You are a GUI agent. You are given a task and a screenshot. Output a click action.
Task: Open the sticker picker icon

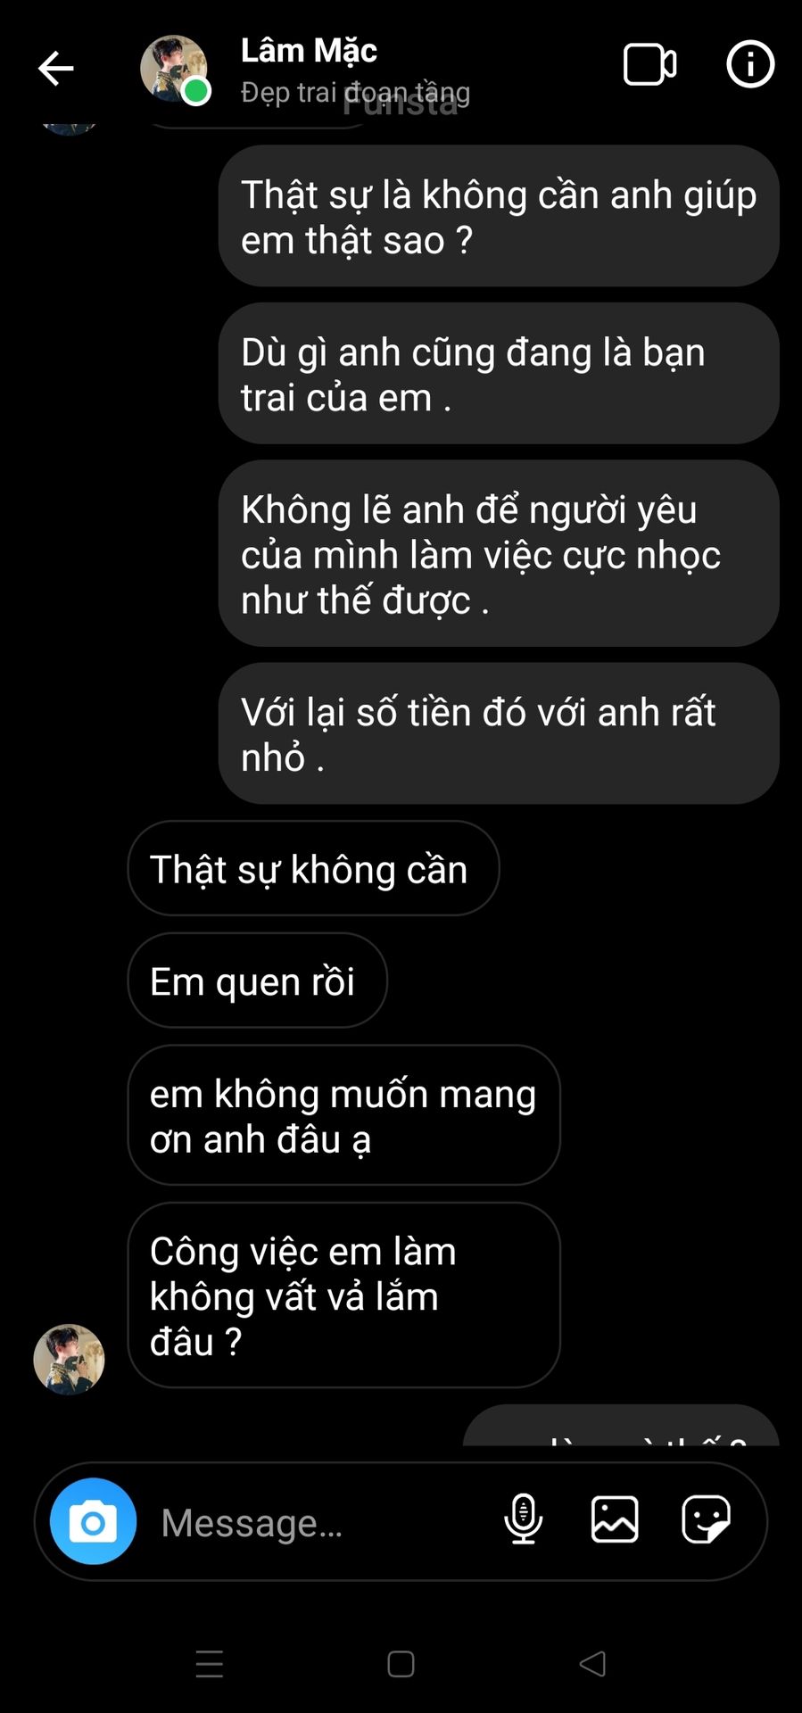707,1519
